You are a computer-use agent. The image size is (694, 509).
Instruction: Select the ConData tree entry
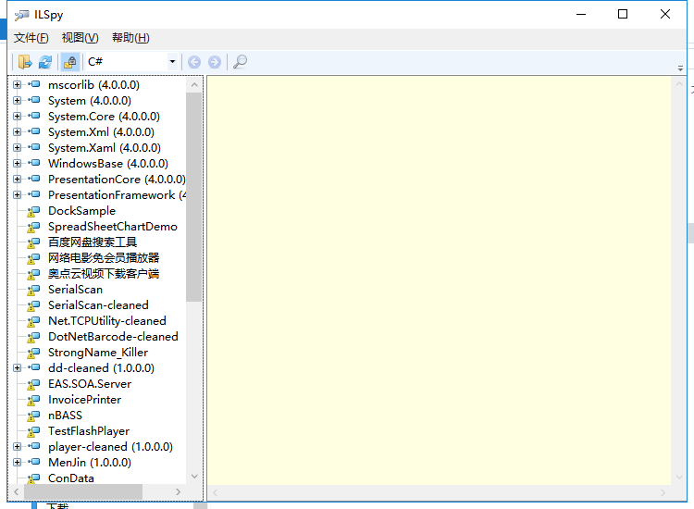click(71, 478)
